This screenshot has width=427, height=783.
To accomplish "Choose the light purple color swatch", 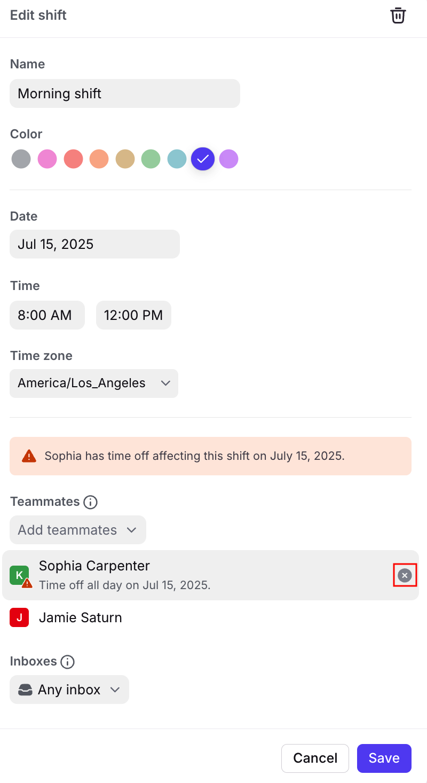I will coord(229,159).
